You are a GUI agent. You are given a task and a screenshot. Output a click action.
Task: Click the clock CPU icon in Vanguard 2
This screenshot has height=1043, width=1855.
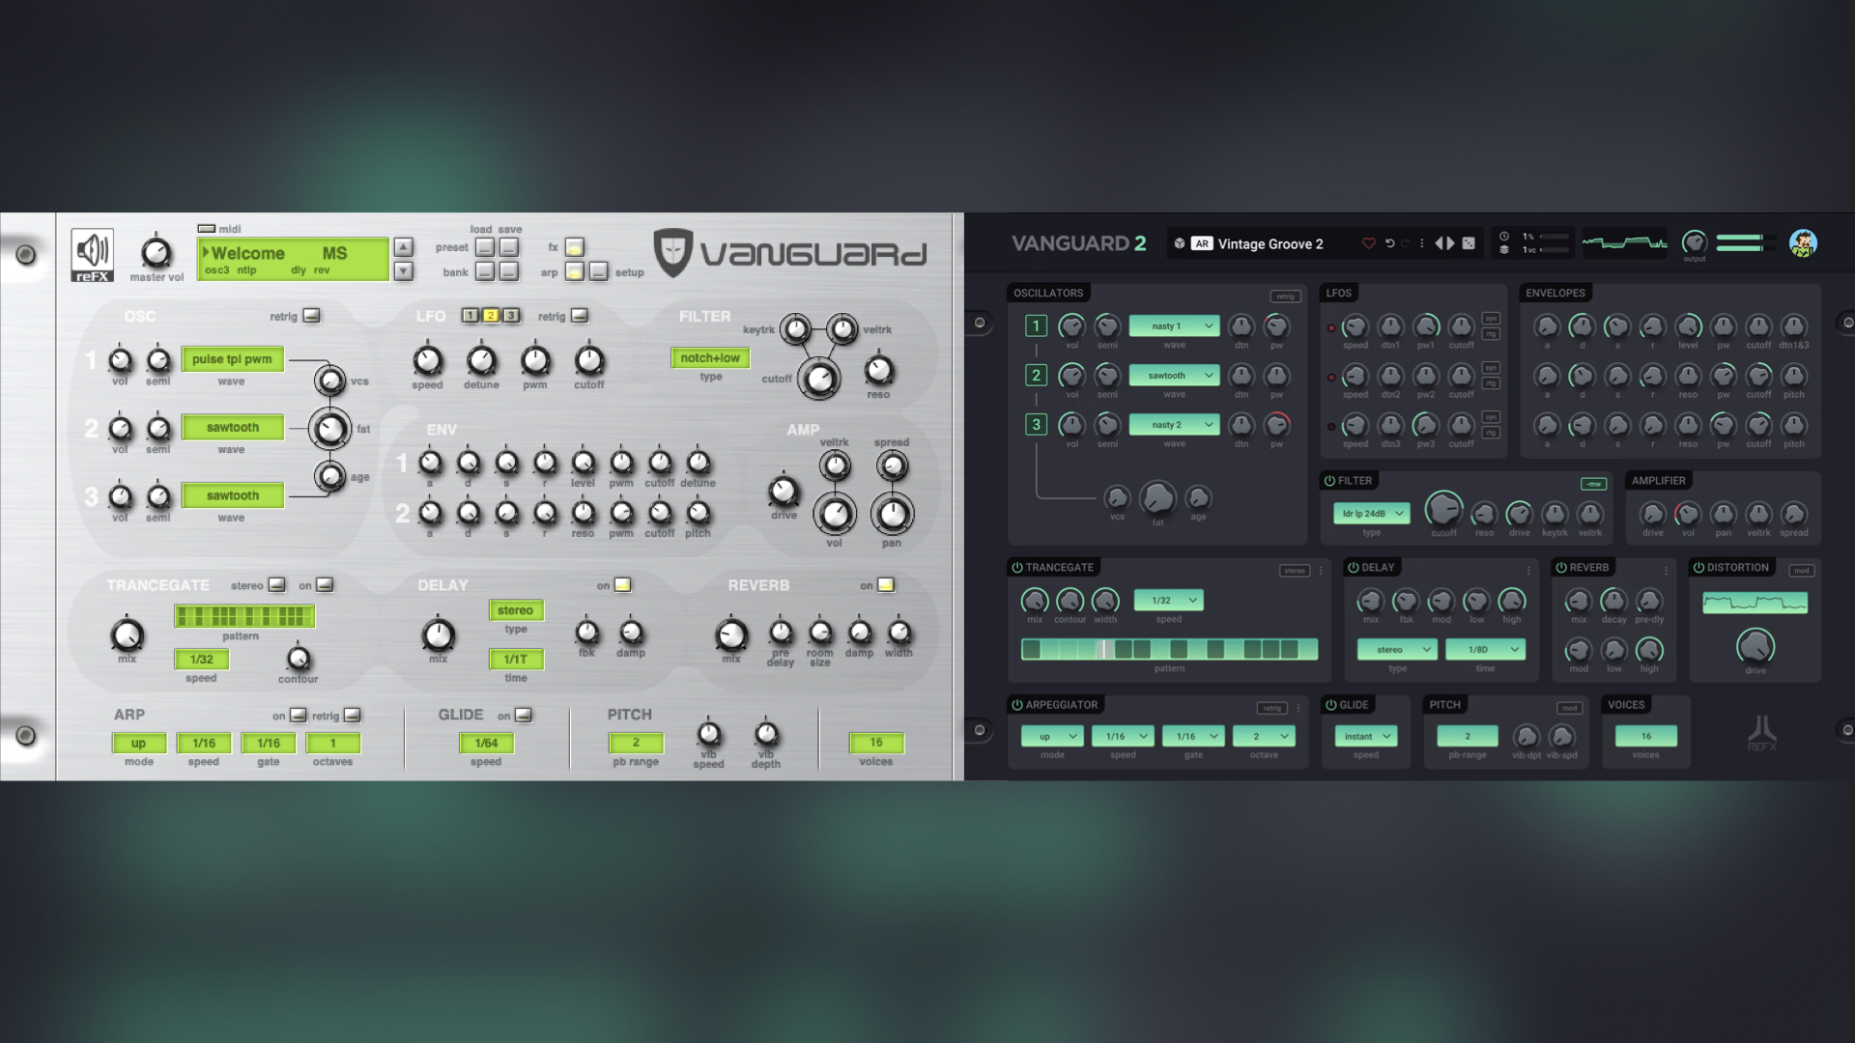point(1504,237)
